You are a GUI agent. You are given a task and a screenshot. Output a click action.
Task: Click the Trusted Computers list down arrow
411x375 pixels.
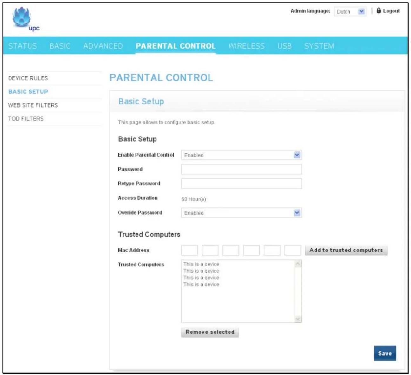coord(298,319)
